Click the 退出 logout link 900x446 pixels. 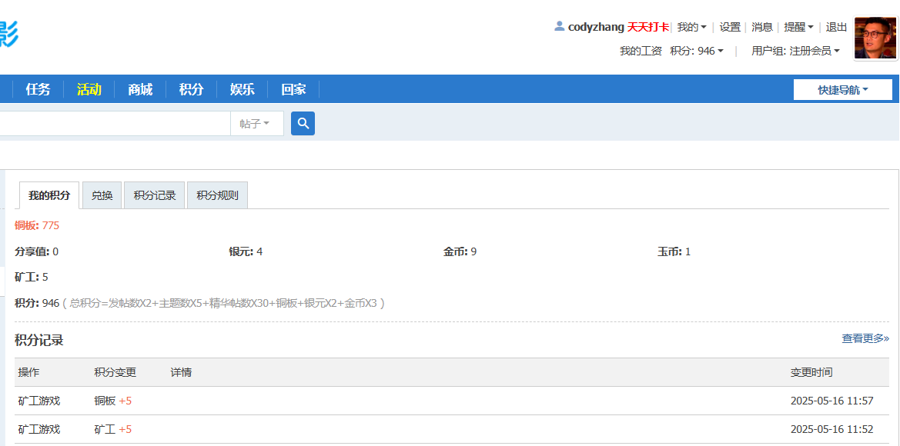pos(836,27)
